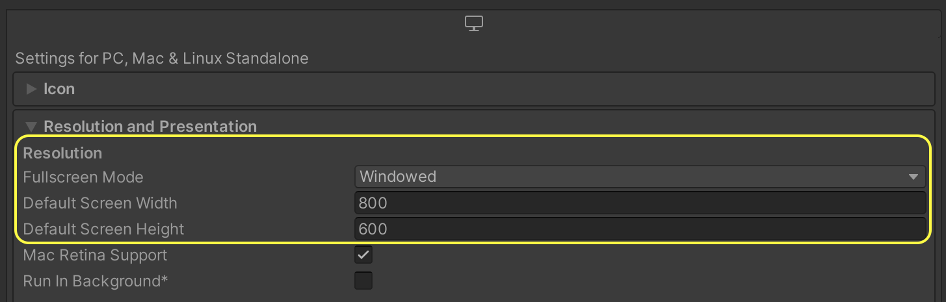Click the Resolution and Presentation header title
The width and height of the screenshot is (946, 302).
pos(150,127)
